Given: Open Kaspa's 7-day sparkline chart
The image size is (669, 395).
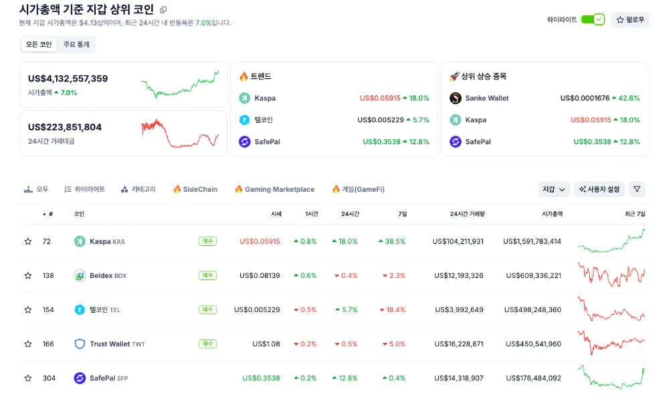Looking at the screenshot, I should coord(611,241).
